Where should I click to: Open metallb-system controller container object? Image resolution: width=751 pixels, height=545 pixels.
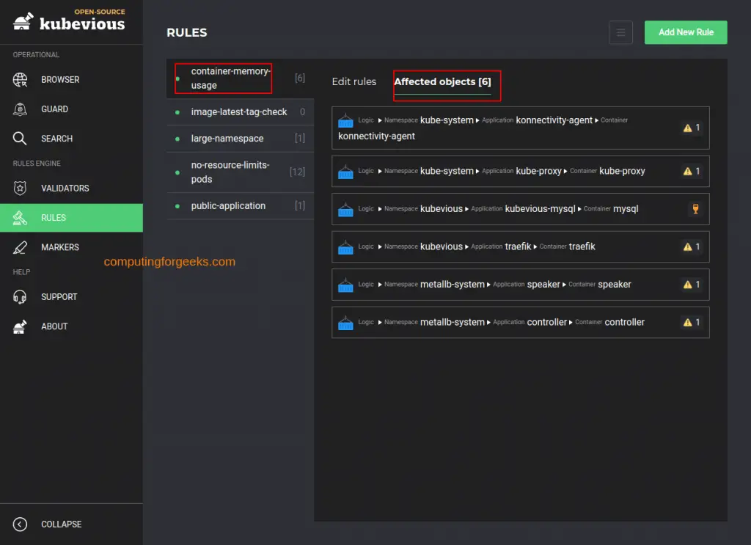click(520, 323)
